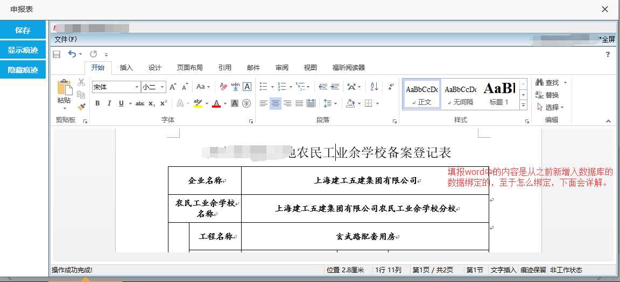
Task: Apply subscript formatting
Action: tap(152, 103)
